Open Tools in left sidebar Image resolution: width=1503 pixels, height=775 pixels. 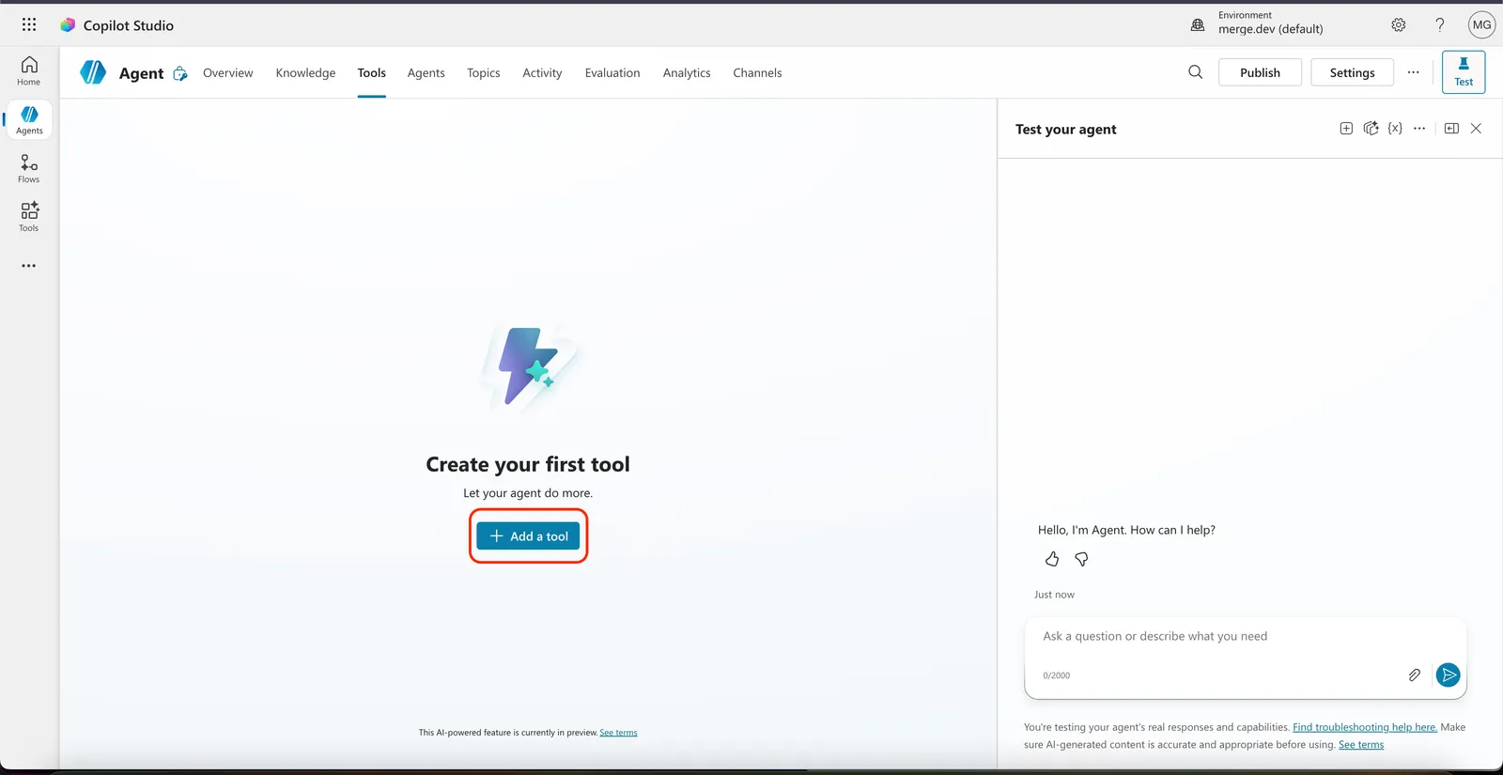click(x=29, y=217)
